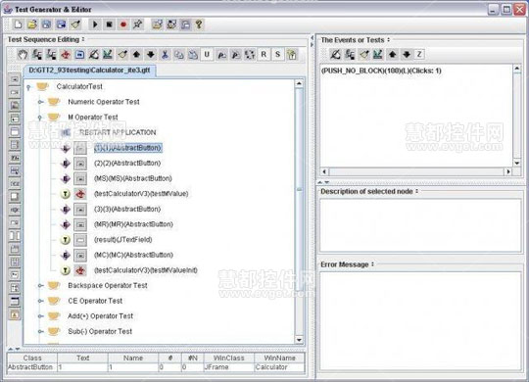Viewport: 529px width, 382px height.
Task: Click the S button in editing toolbar
Action: point(277,54)
